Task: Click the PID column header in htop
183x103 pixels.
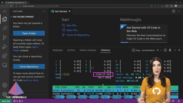Action: pos(57,87)
